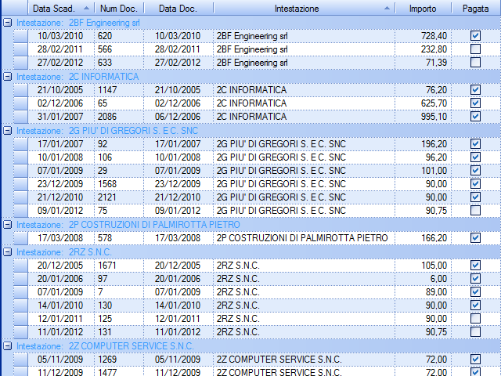Image resolution: width=501 pixels, height=376 pixels.
Task: Uncheck Pagata for 2P COSTRUZIONI document 578
Action: coord(475,238)
